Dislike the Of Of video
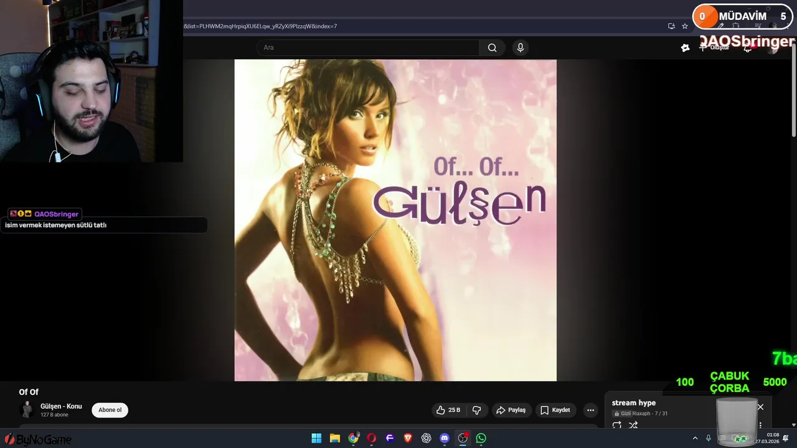This screenshot has width=797, height=448. [477, 410]
